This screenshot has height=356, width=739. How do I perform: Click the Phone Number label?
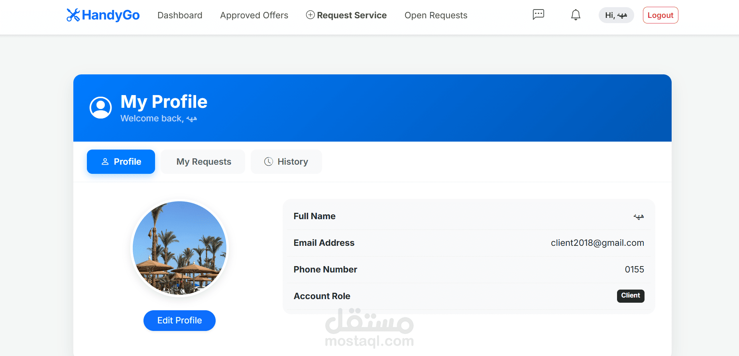click(x=325, y=269)
